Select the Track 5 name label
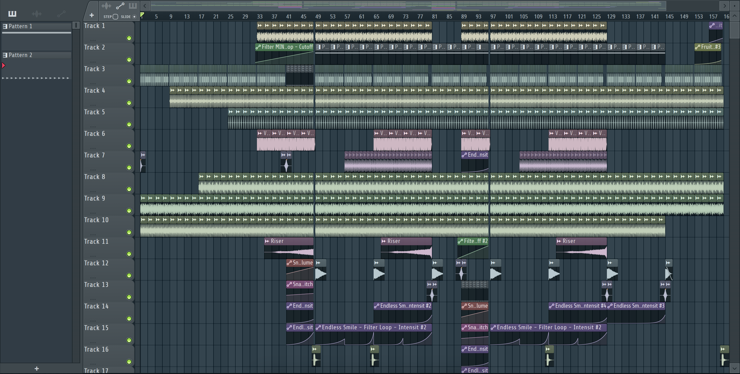Screen dimensions: 740x374 pyautogui.click(x=95, y=112)
